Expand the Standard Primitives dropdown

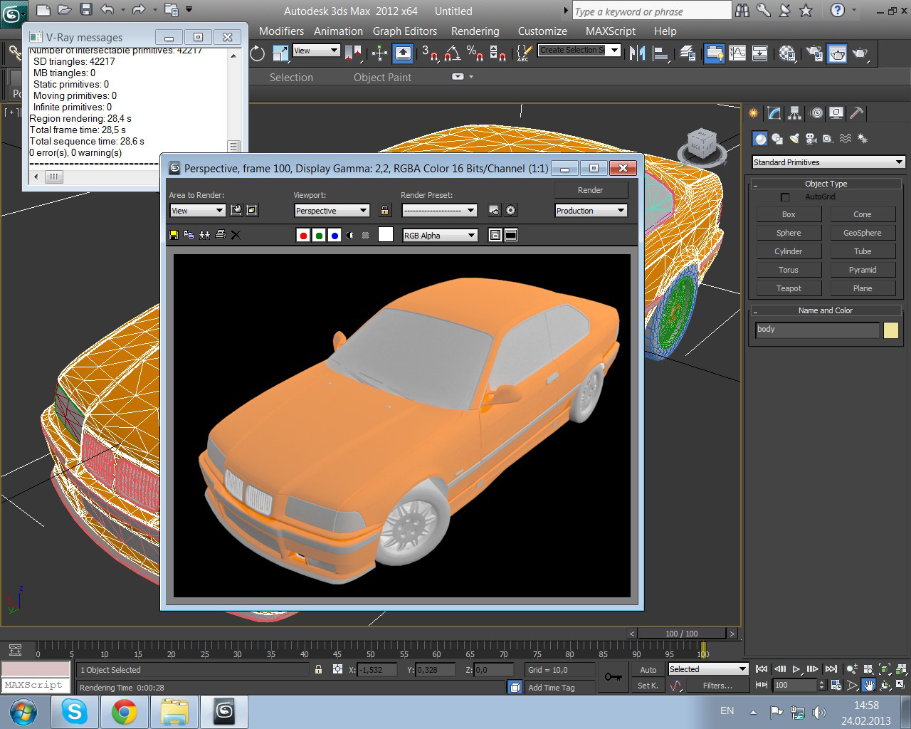click(x=828, y=162)
